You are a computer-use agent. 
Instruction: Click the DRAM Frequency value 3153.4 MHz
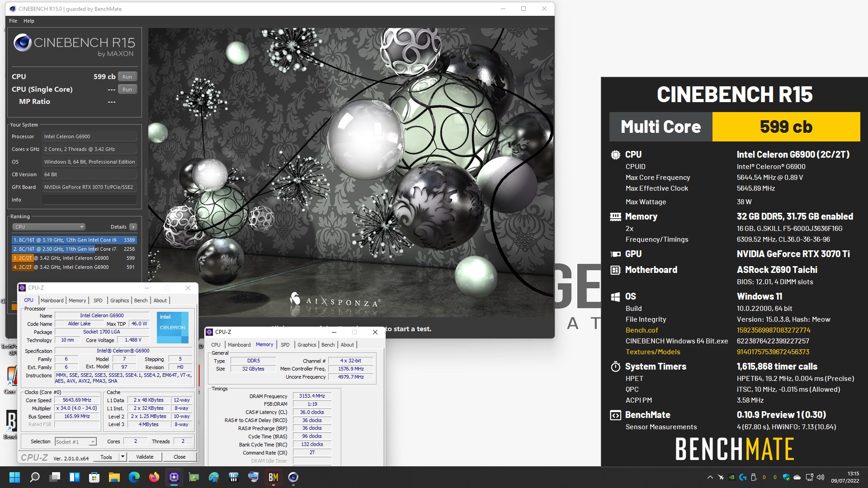[312, 396]
